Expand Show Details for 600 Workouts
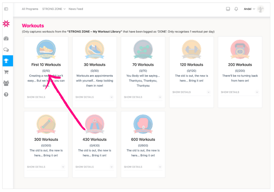274x192 pixels. click(143, 167)
